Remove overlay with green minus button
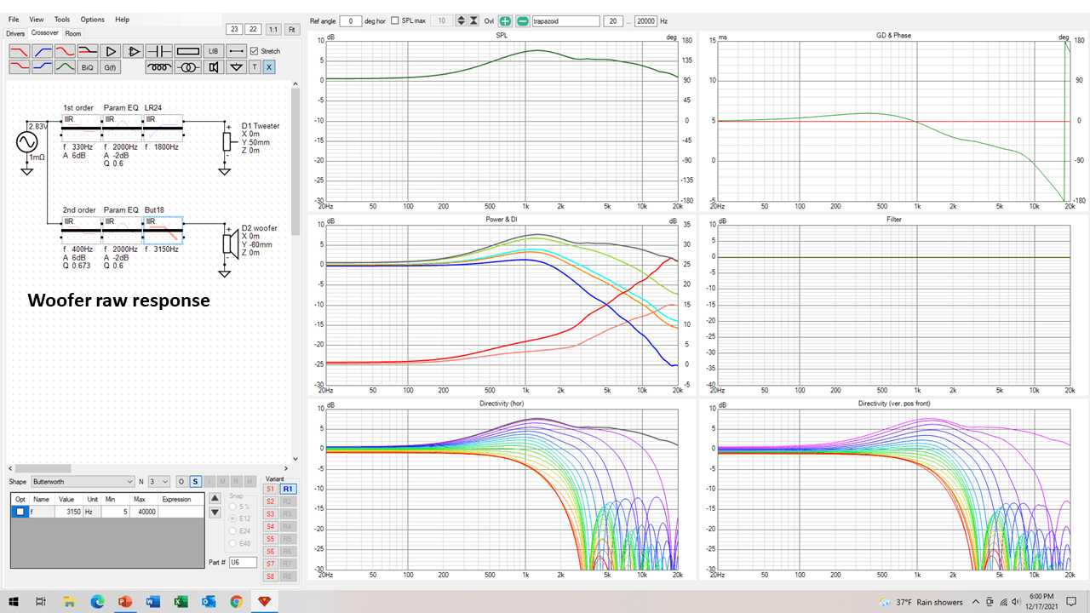Viewport: 1090px width, 613px height. click(522, 20)
